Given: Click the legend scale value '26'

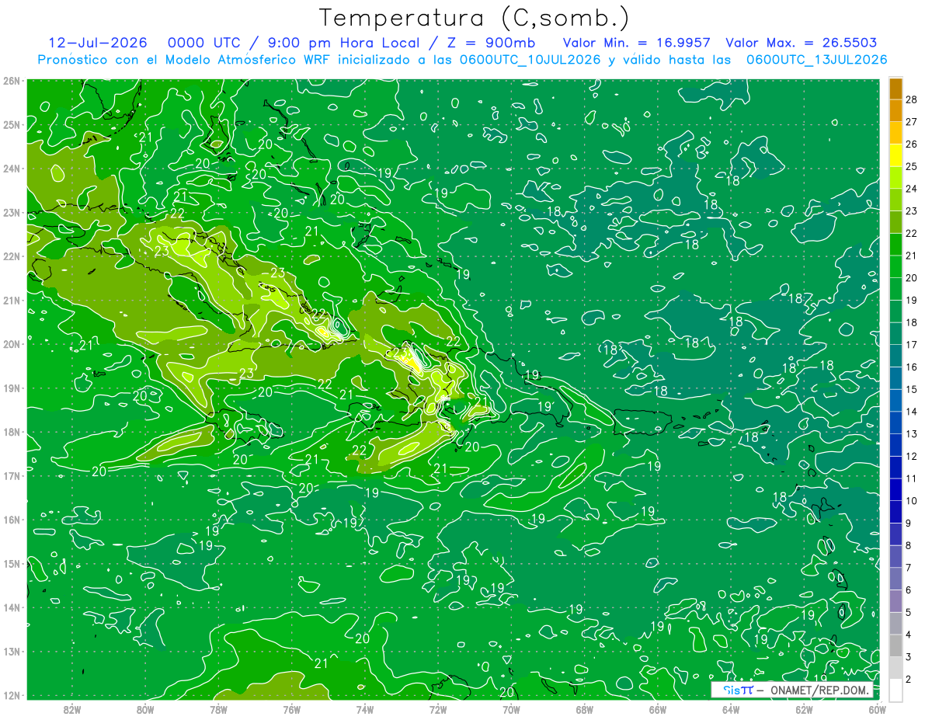Looking at the screenshot, I should pos(912,144).
